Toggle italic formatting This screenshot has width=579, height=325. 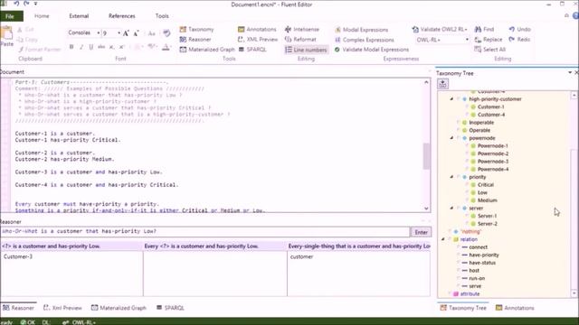click(81, 47)
